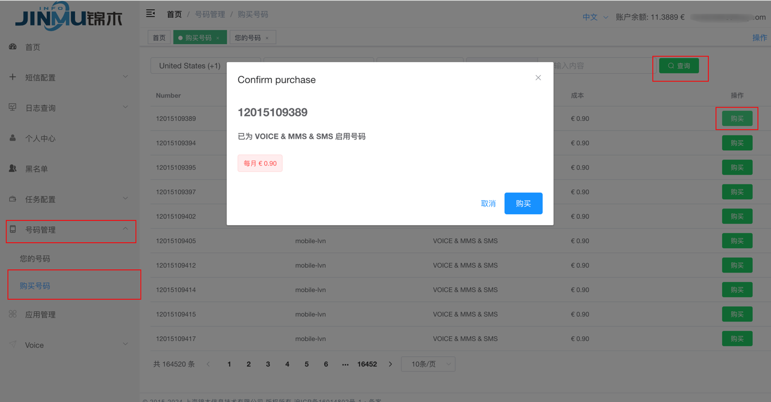The height and width of the screenshot is (402, 771).
Task: Click the green 查询 search button
Action: tap(679, 65)
